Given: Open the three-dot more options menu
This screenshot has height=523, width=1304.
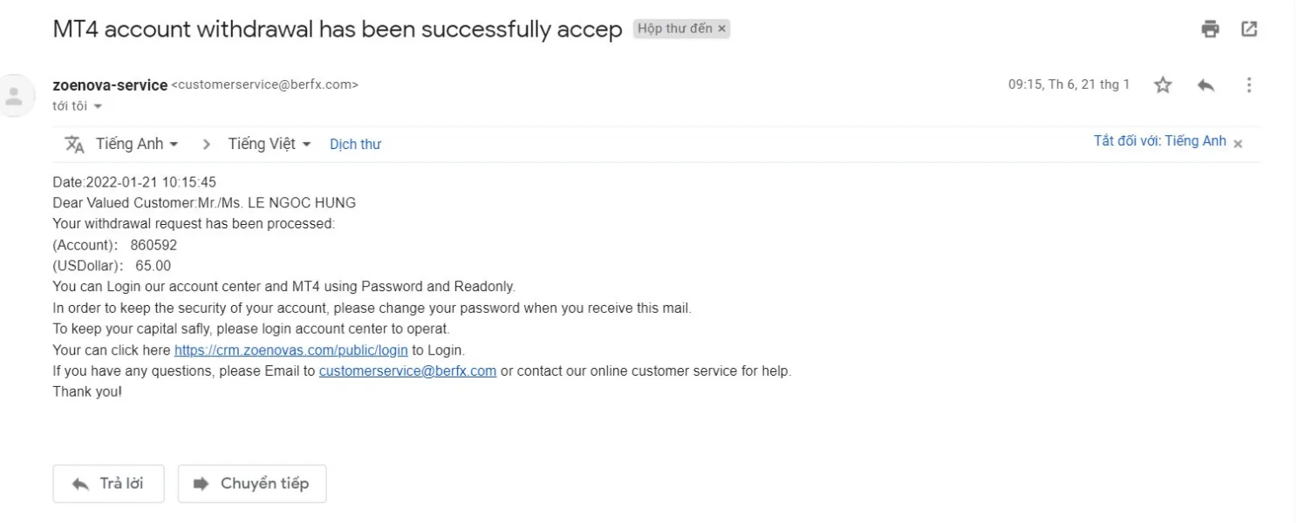Looking at the screenshot, I should [1249, 85].
